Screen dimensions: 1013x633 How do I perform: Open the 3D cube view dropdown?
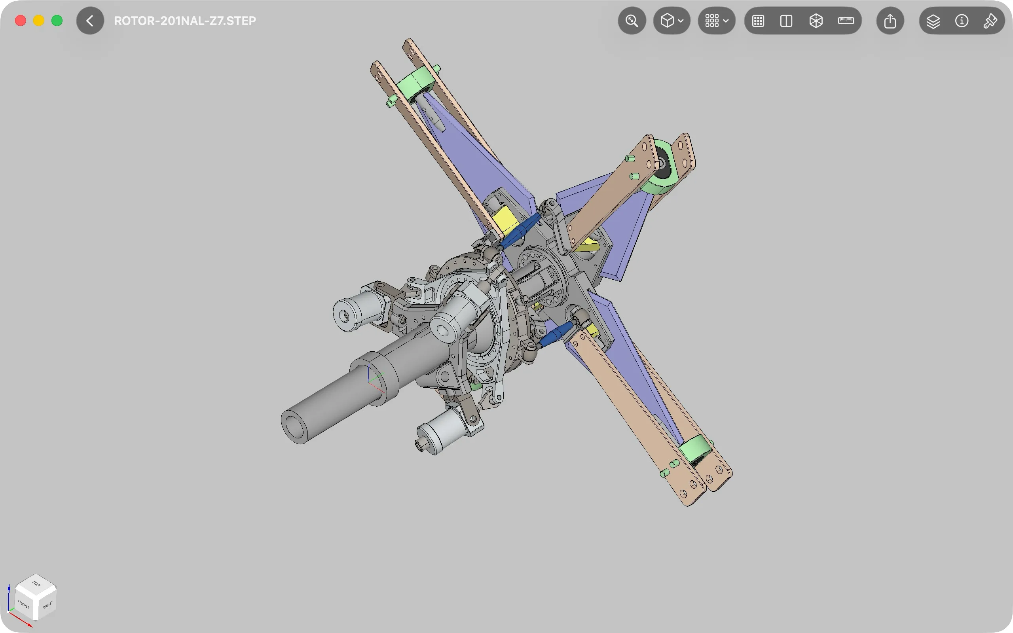672,21
